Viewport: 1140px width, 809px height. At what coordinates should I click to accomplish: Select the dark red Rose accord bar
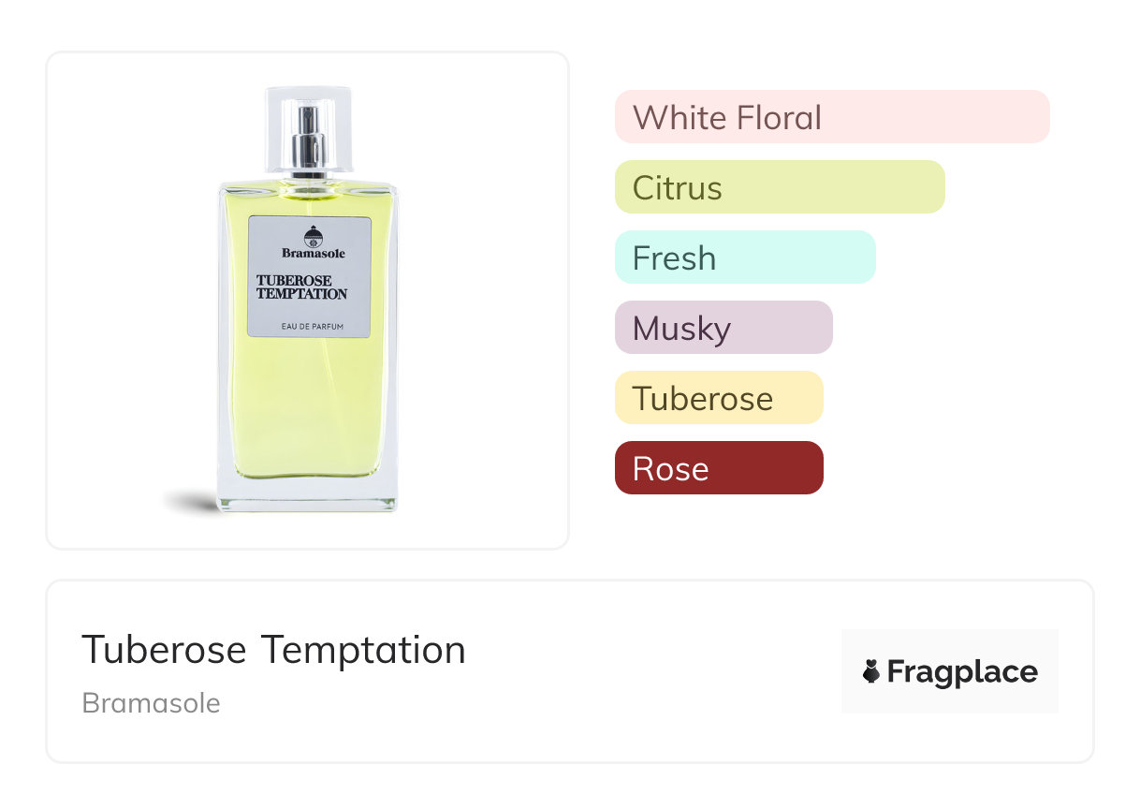(718, 468)
